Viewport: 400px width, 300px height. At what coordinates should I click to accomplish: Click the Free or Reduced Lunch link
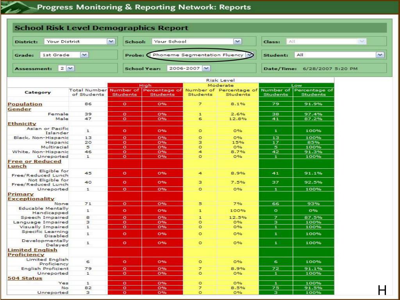click(x=34, y=164)
